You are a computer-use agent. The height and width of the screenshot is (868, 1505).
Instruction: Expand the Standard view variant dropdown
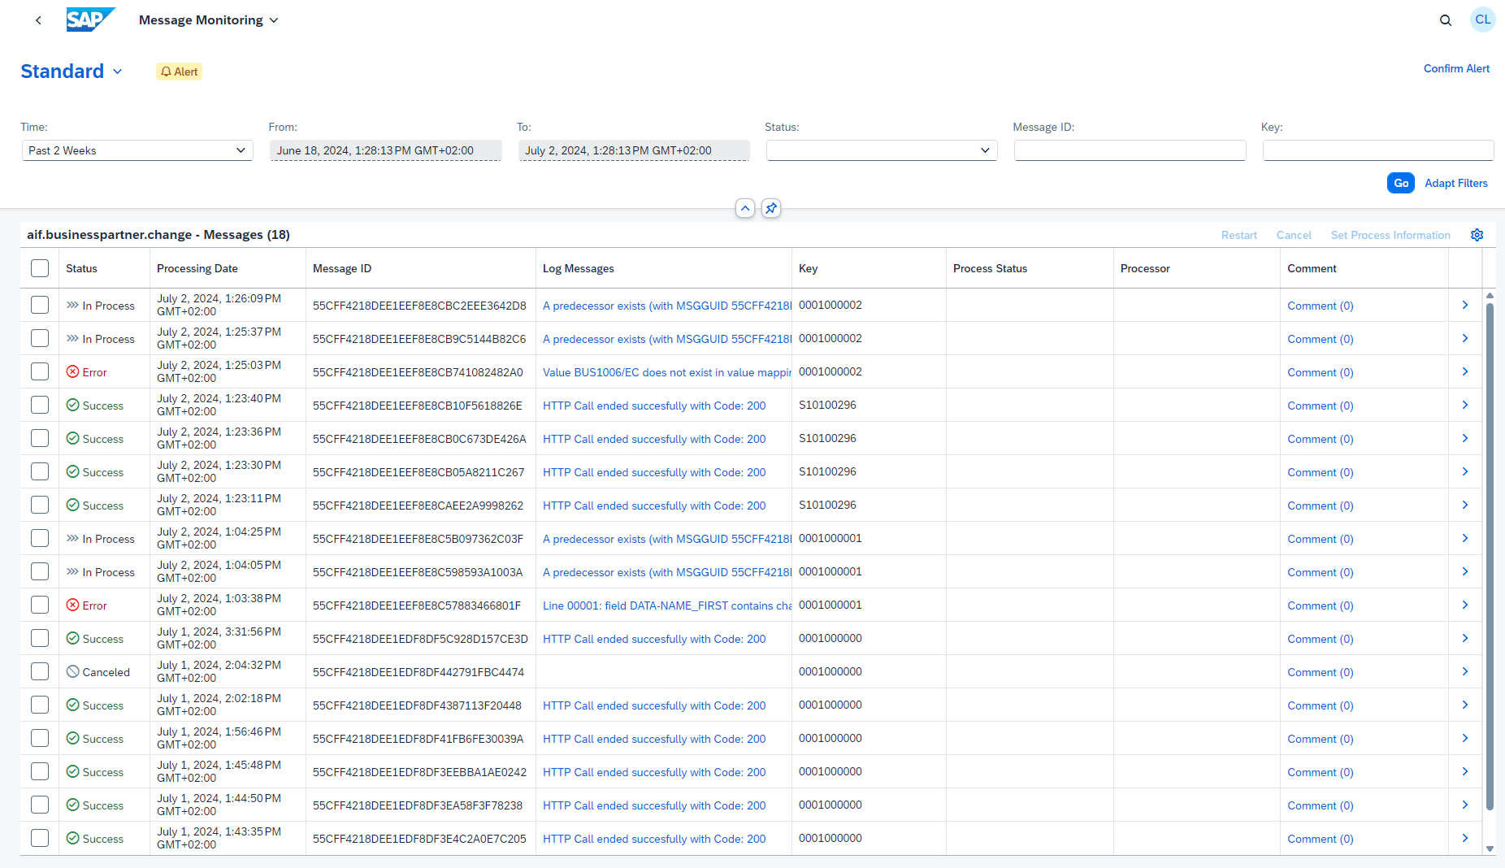118,72
